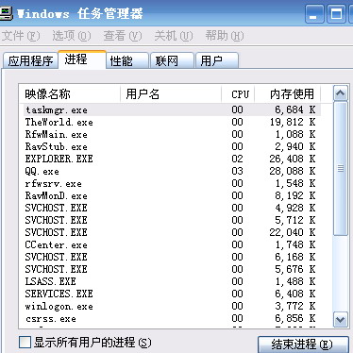Image resolution: width=353 pixels, height=353 pixels.
Task: Enable 显示所有用户的进程 checkbox
Action: tap(25, 343)
